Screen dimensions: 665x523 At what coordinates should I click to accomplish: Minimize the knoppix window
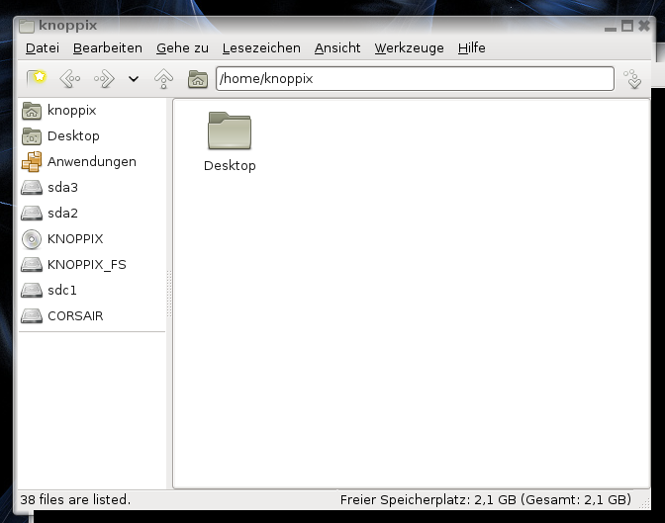(611, 29)
